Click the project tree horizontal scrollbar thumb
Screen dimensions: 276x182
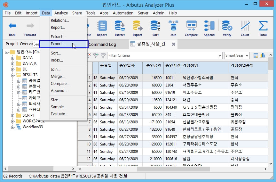click(31, 169)
